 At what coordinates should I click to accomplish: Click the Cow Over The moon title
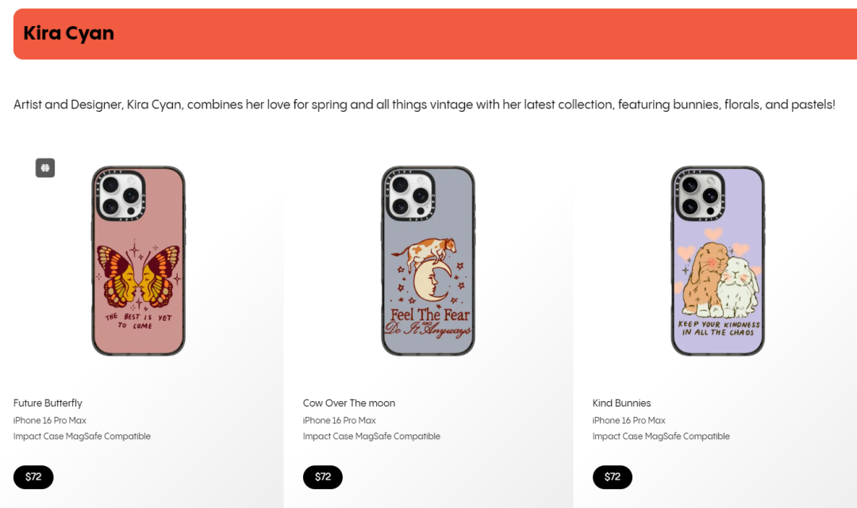pos(348,403)
